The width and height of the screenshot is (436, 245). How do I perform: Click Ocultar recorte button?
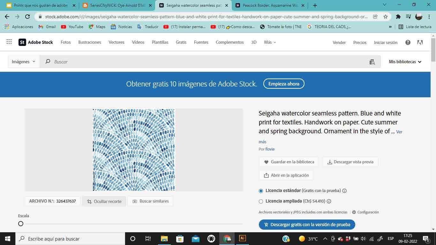[x=104, y=201]
